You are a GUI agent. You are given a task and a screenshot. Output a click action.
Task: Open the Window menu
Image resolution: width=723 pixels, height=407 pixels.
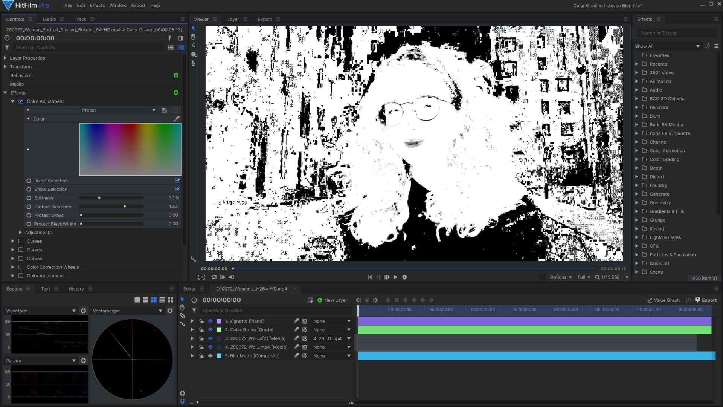pyautogui.click(x=118, y=6)
